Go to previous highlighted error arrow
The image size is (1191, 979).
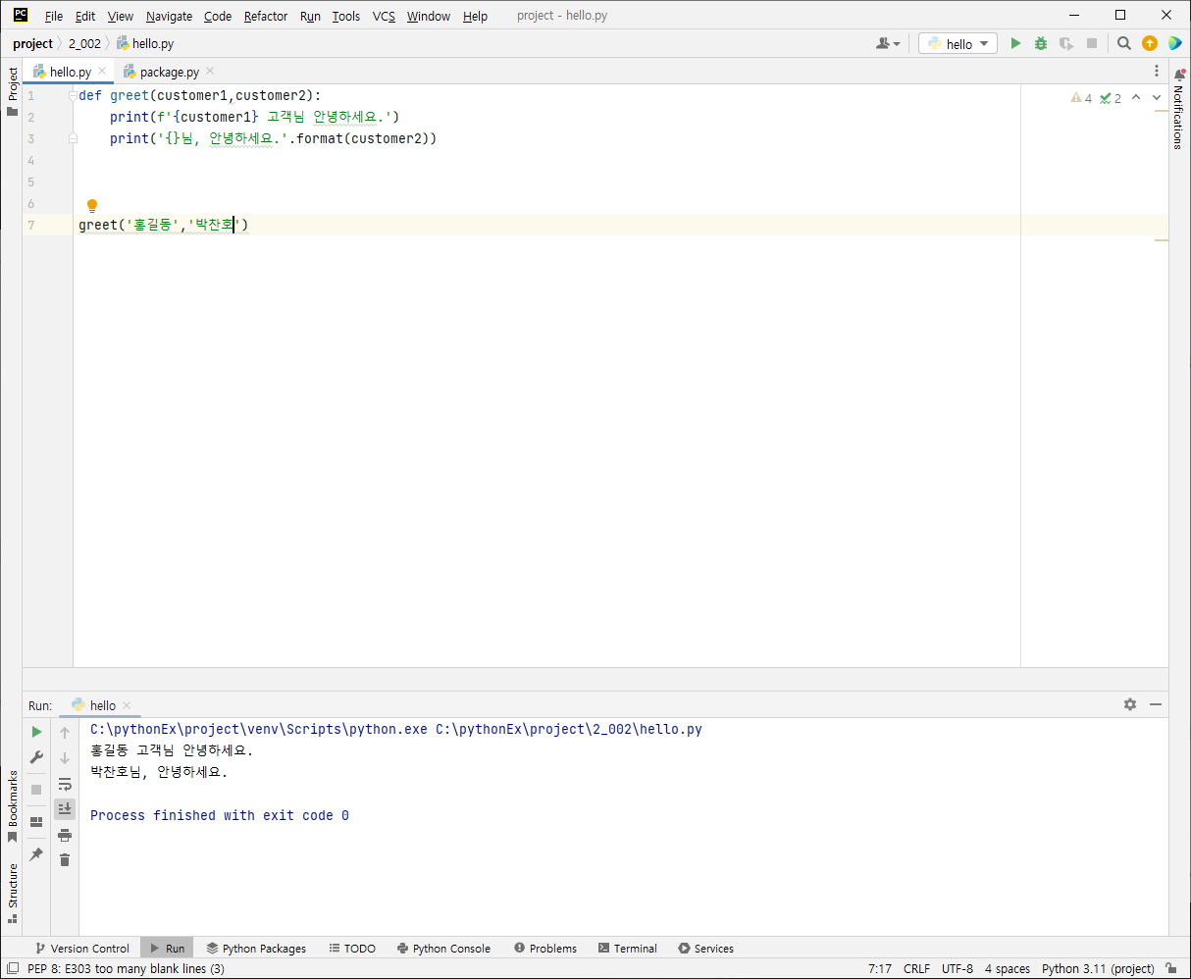pyautogui.click(x=1136, y=97)
